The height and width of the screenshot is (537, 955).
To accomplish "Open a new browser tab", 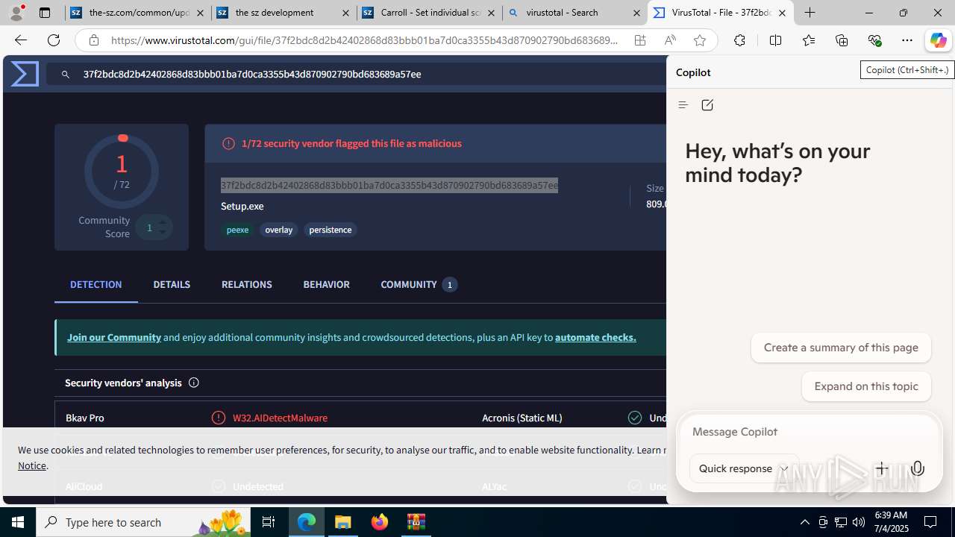I will (x=810, y=13).
